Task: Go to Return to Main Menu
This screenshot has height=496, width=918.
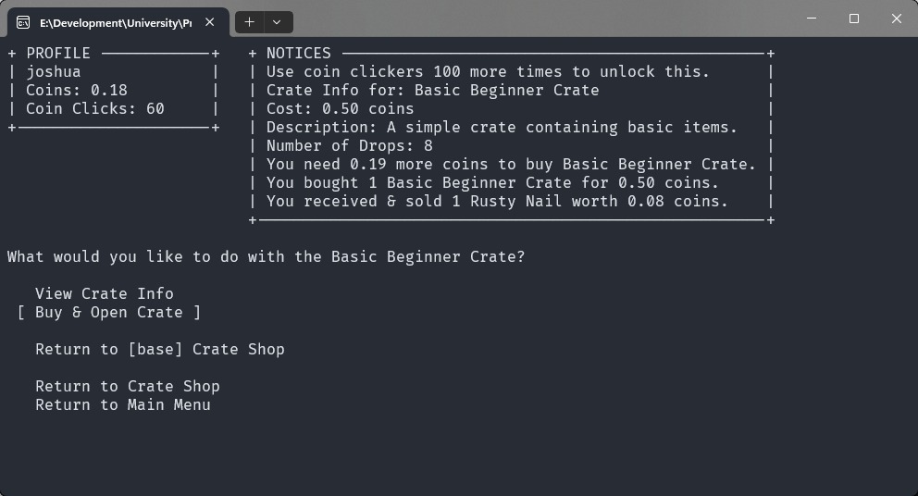Action: point(122,404)
